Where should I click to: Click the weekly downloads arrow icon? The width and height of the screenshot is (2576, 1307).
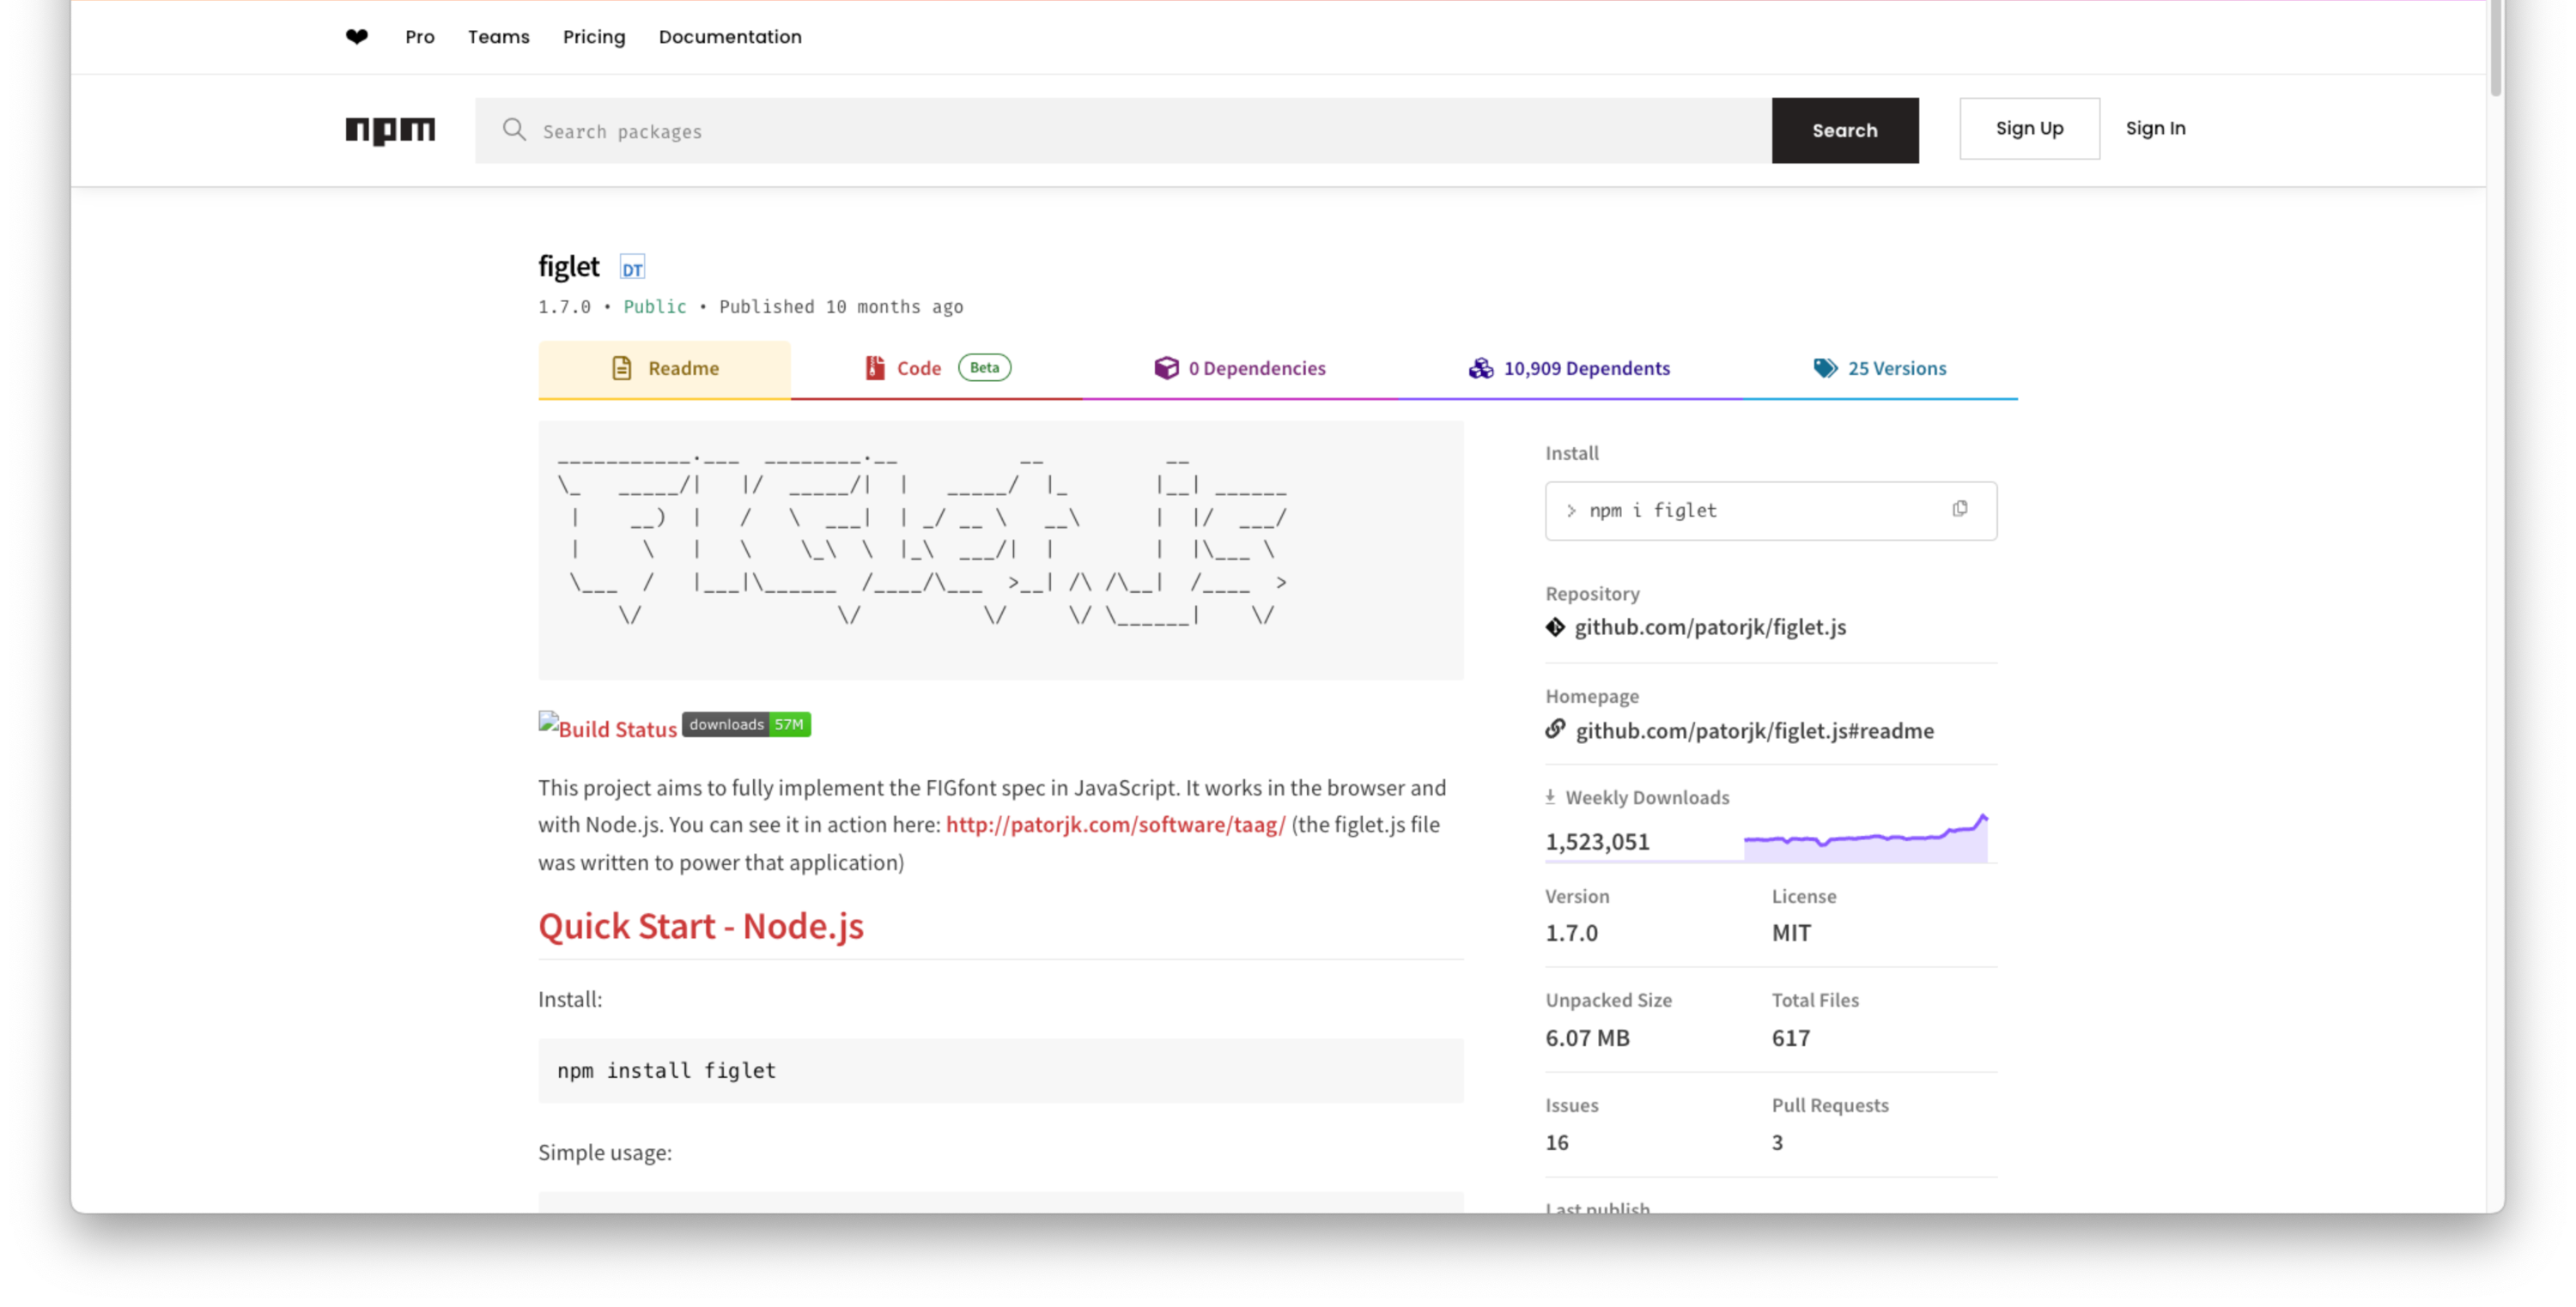point(1550,797)
